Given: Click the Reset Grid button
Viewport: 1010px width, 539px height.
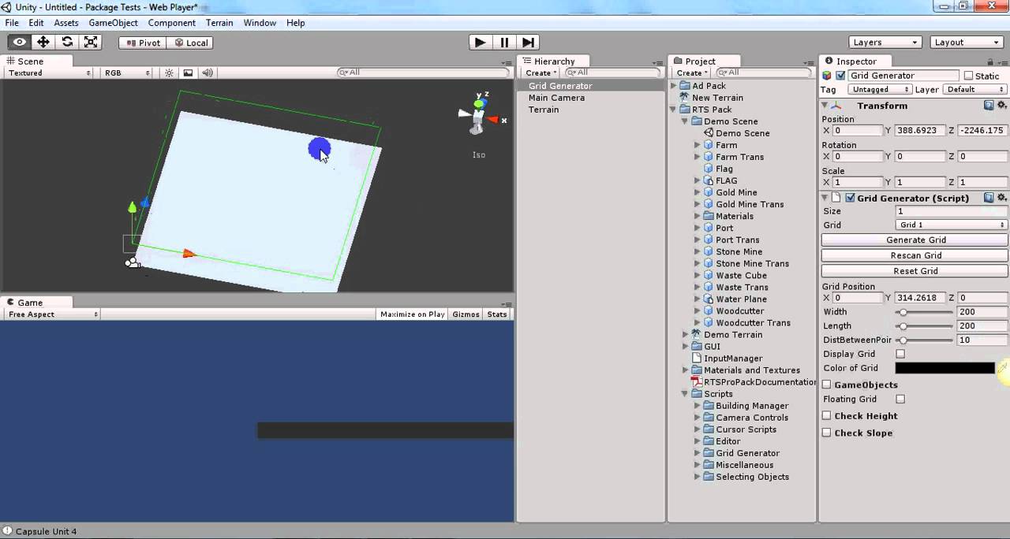Looking at the screenshot, I should 915,271.
